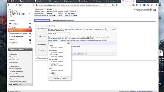Click the Добавить button
This screenshot has width=164, height=92.
[81, 54]
